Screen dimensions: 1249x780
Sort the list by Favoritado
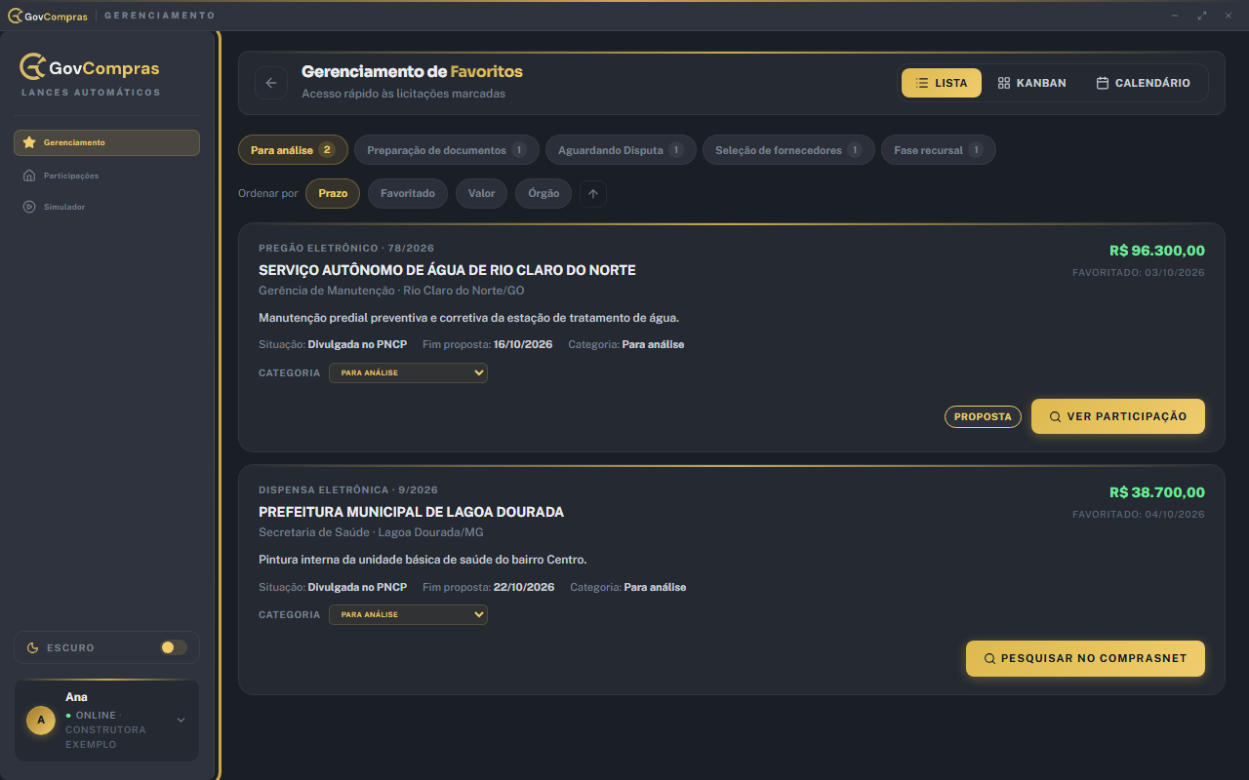(x=408, y=193)
